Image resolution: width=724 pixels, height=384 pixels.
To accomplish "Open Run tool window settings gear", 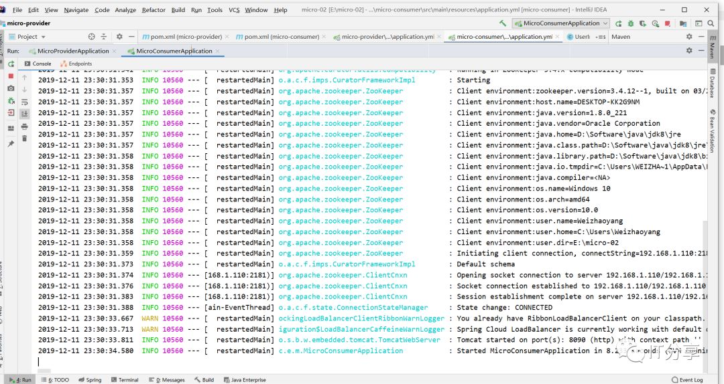I will (x=689, y=50).
